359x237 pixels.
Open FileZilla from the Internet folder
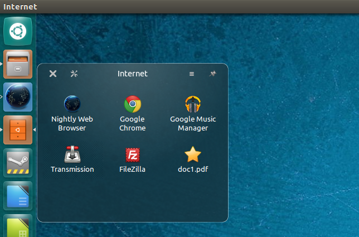pyautogui.click(x=133, y=155)
